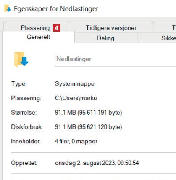Switch to Tidligere versjoner tab

[x=111, y=28]
